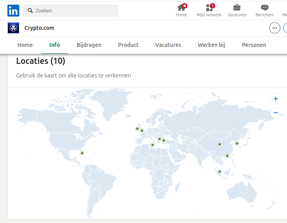Click the Crypto.com company logo
Screen dimensions: 287x223
tap(13, 28)
